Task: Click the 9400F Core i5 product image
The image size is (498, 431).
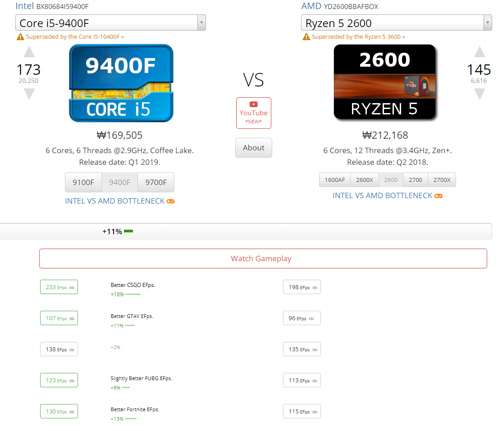Action: [121, 83]
